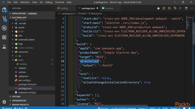Click the Prettier status indicator
The image size is (195, 109).
[x=175, y=108]
